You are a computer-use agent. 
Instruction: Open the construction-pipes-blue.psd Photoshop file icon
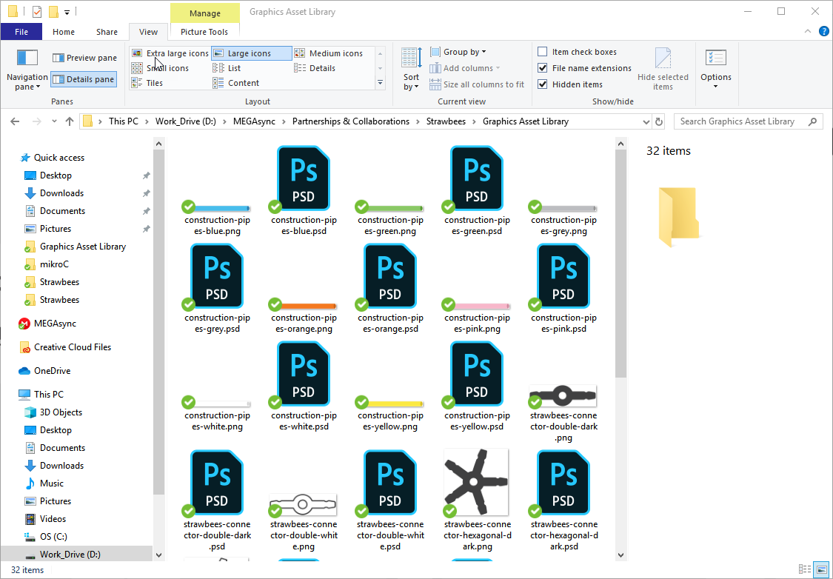pos(304,178)
